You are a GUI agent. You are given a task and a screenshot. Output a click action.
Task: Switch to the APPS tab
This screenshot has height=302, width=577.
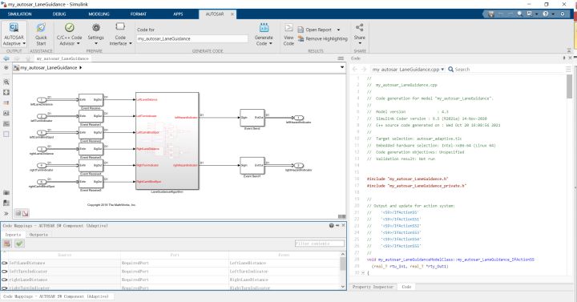[178, 14]
